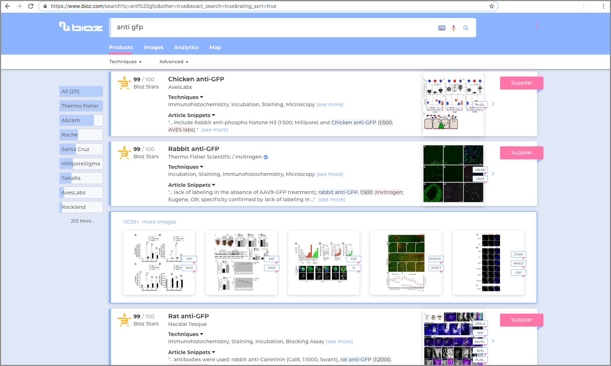This screenshot has height=366, width=611.
Task: Collapse Article Snippets for Rabbit anti-GFP
Action: [x=192, y=185]
